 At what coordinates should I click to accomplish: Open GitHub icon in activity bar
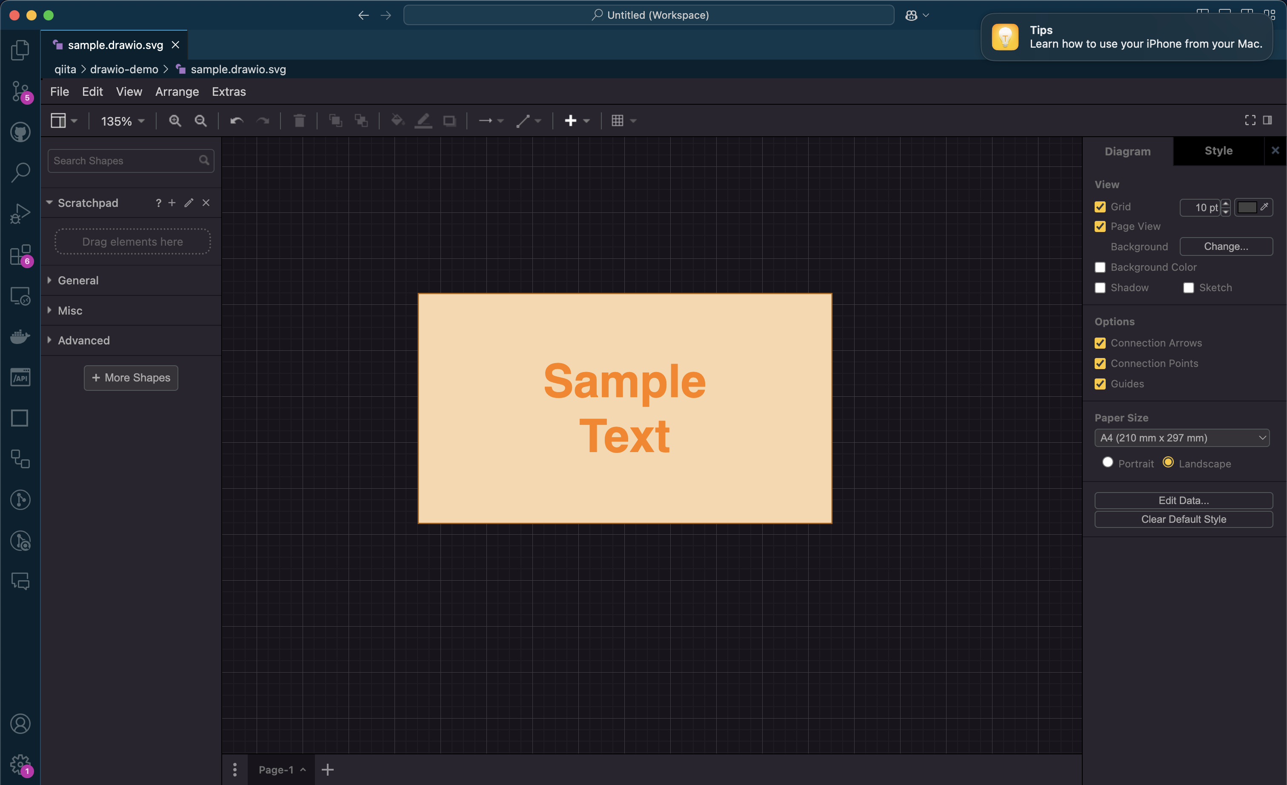(20, 132)
